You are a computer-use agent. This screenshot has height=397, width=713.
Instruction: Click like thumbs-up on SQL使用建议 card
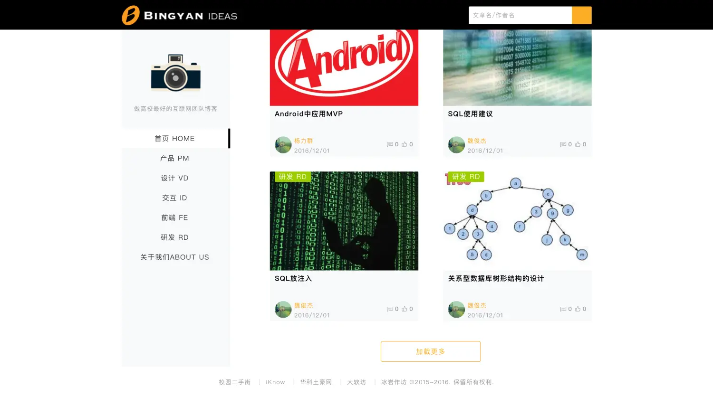(x=578, y=144)
